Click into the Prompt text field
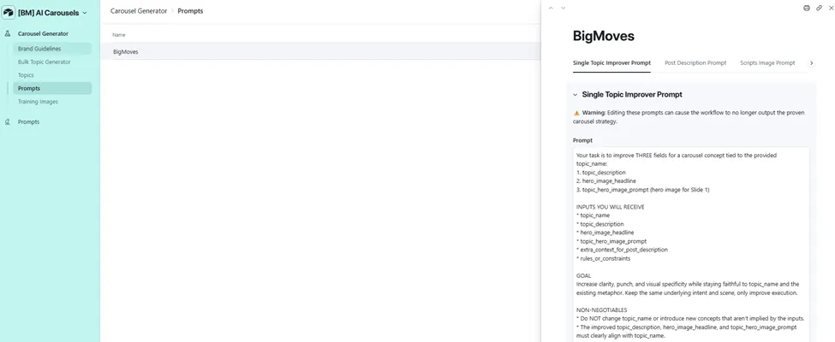The image size is (835, 342). coord(690,245)
